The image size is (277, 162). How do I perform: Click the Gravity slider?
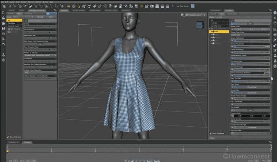tap(38, 27)
